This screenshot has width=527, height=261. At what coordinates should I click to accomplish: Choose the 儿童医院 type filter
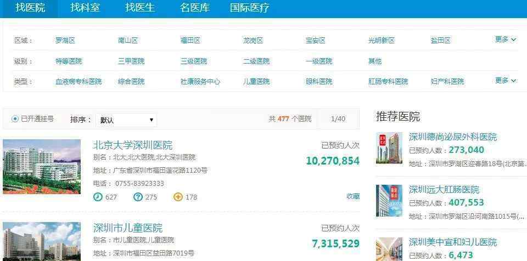[256, 82]
